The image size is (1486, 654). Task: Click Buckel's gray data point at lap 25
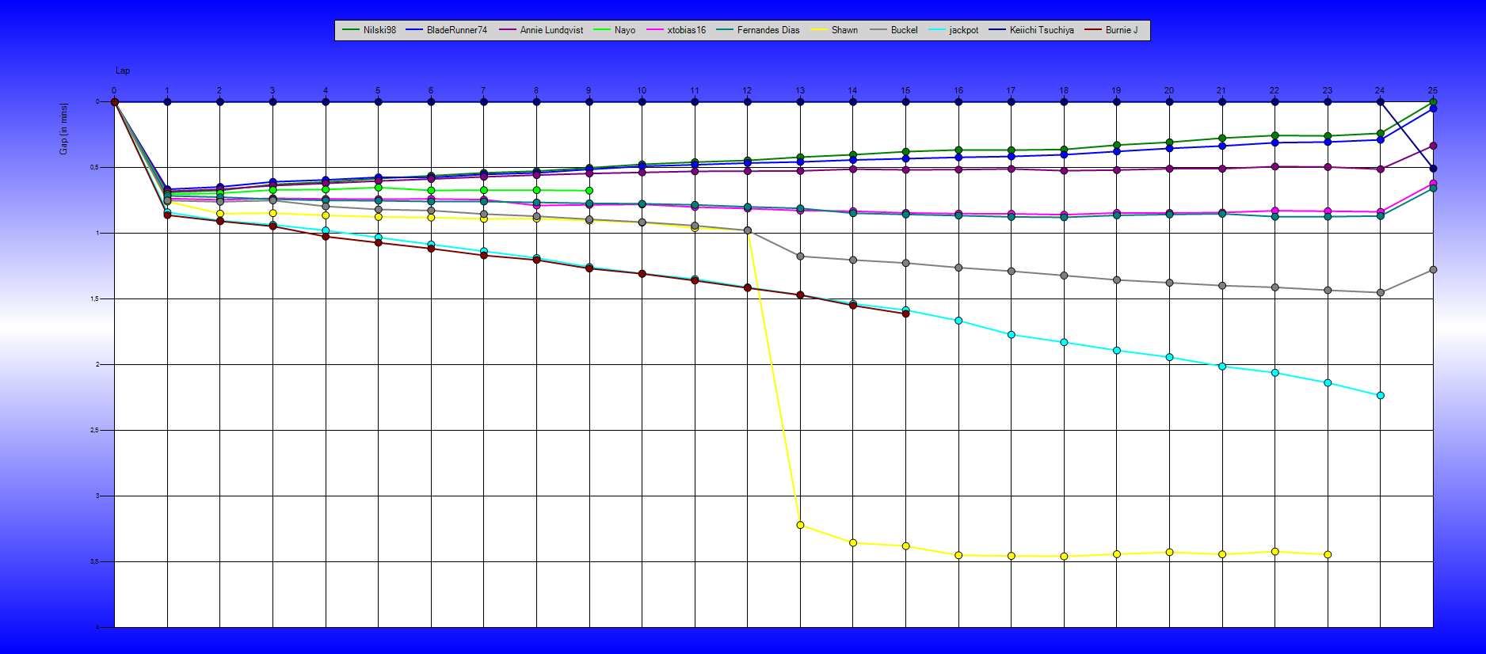pos(1433,270)
